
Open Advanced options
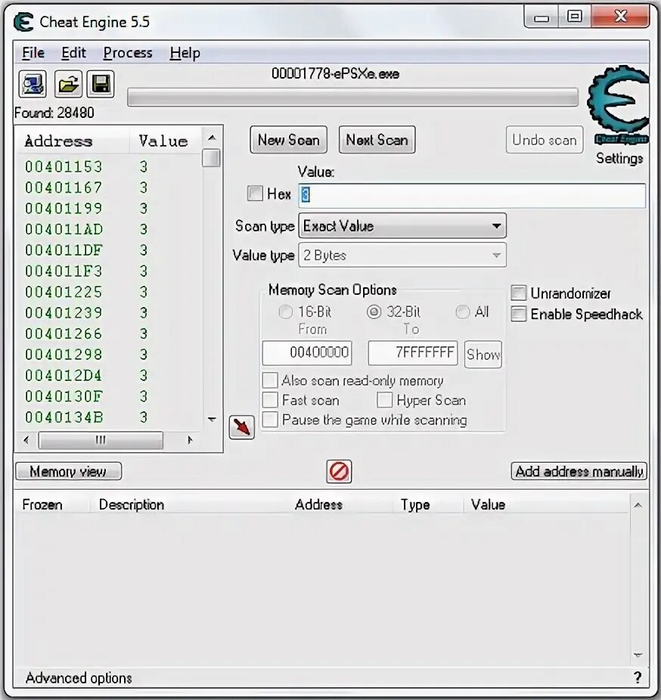coord(79,677)
